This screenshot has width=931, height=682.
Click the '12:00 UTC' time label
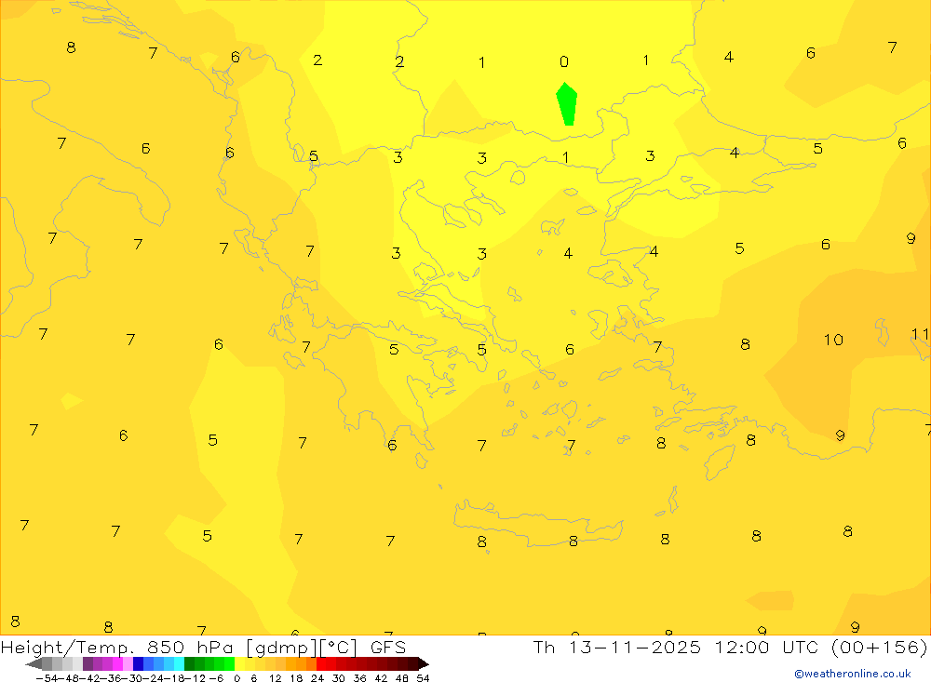pyautogui.click(x=766, y=648)
